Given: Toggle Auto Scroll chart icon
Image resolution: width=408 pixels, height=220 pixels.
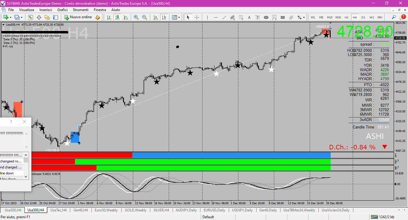Looking at the screenshot, I should pyautogui.click(x=156, y=17).
